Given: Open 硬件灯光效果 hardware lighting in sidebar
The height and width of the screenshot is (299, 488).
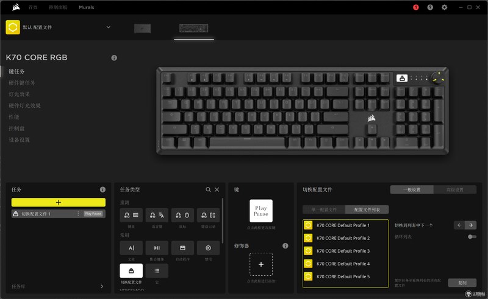Looking at the screenshot, I should click(24, 106).
